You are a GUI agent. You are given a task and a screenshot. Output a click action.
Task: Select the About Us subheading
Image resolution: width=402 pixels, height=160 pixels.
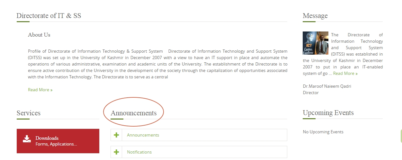click(x=39, y=35)
